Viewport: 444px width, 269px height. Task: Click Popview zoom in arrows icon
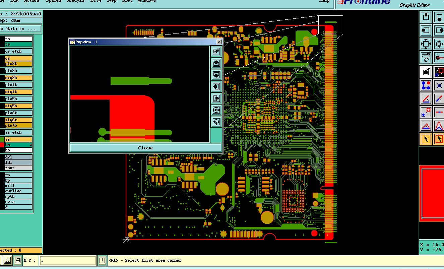click(216, 110)
